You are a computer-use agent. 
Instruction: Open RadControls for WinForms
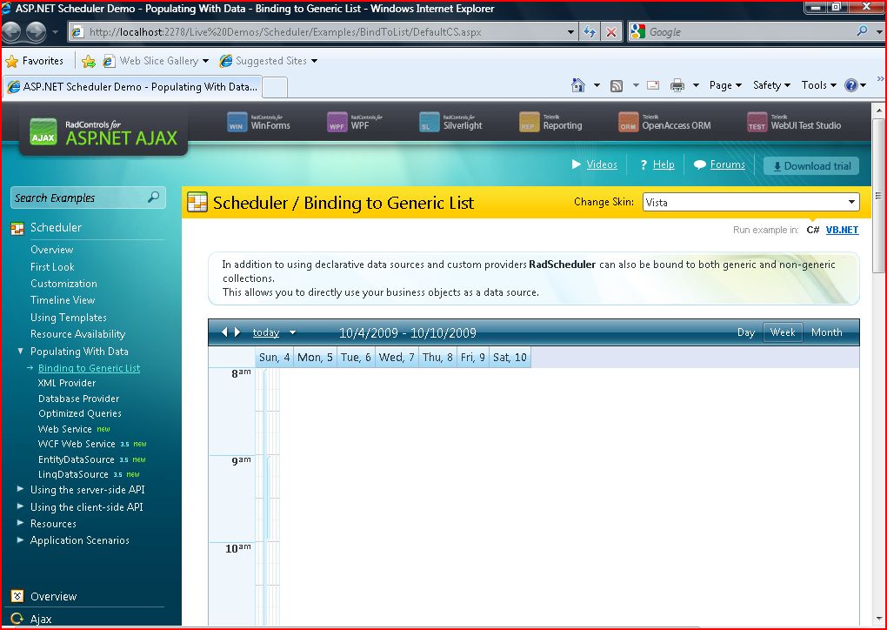click(258, 122)
